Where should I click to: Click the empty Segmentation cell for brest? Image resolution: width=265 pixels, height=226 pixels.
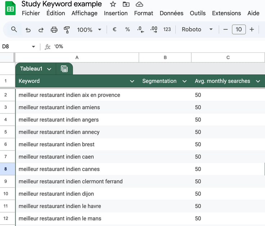coord(165,144)
